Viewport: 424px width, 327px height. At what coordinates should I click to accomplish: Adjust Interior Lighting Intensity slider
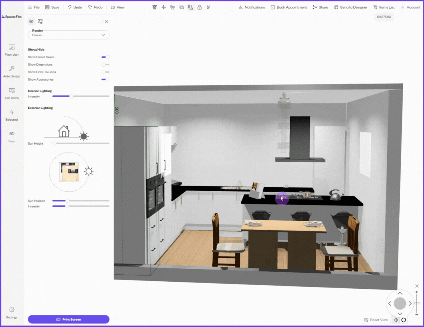click(x=81, y=96)
